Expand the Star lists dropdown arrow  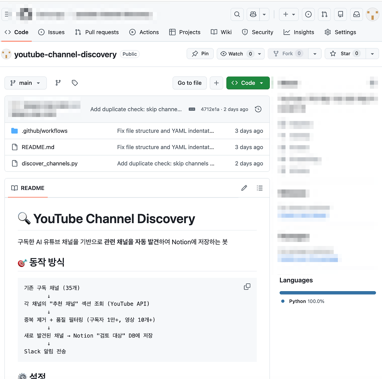pyautogui.click(x=372, y=54)
